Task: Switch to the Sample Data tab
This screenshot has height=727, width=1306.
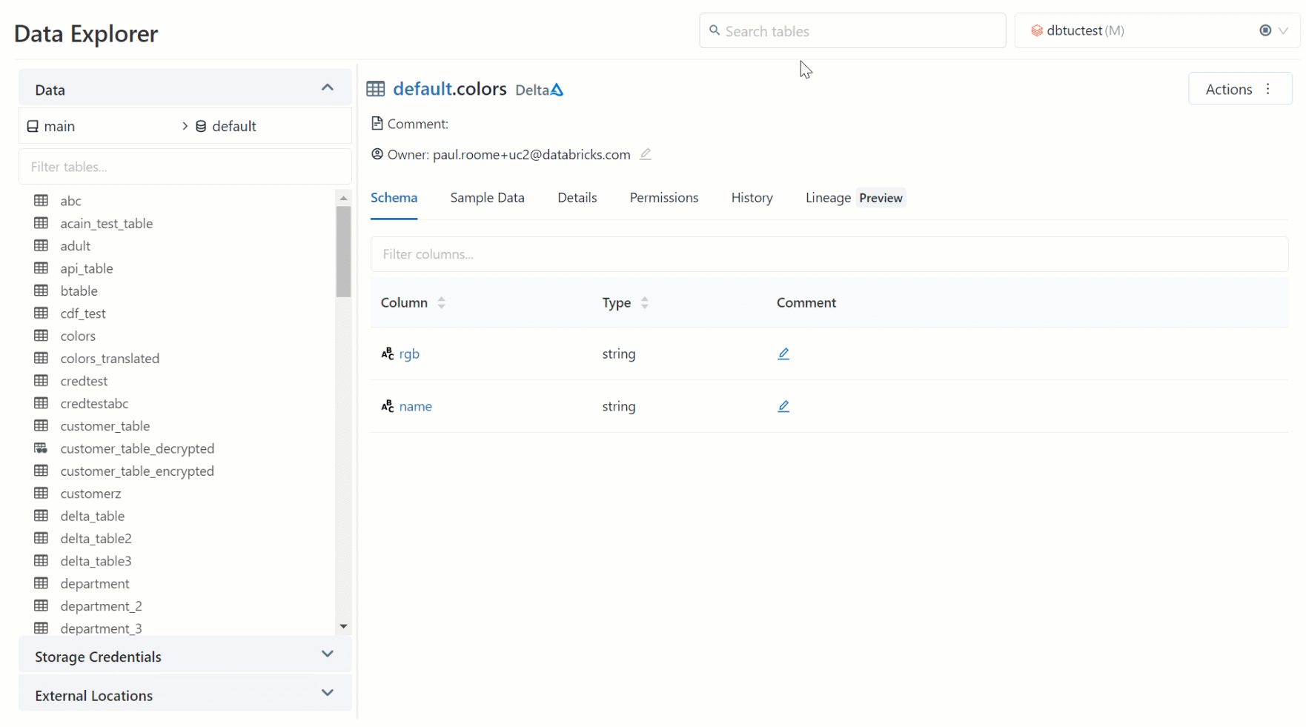Action: pos(487,198)
